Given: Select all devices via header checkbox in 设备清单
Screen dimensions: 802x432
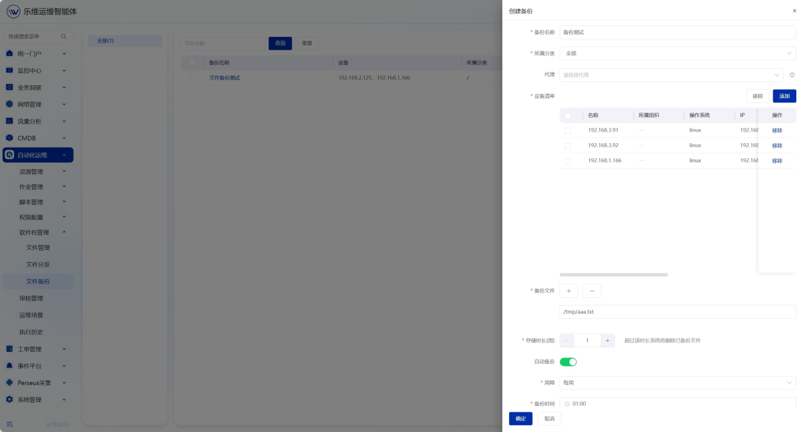Looking at the screenshot, I should (568, 116).
